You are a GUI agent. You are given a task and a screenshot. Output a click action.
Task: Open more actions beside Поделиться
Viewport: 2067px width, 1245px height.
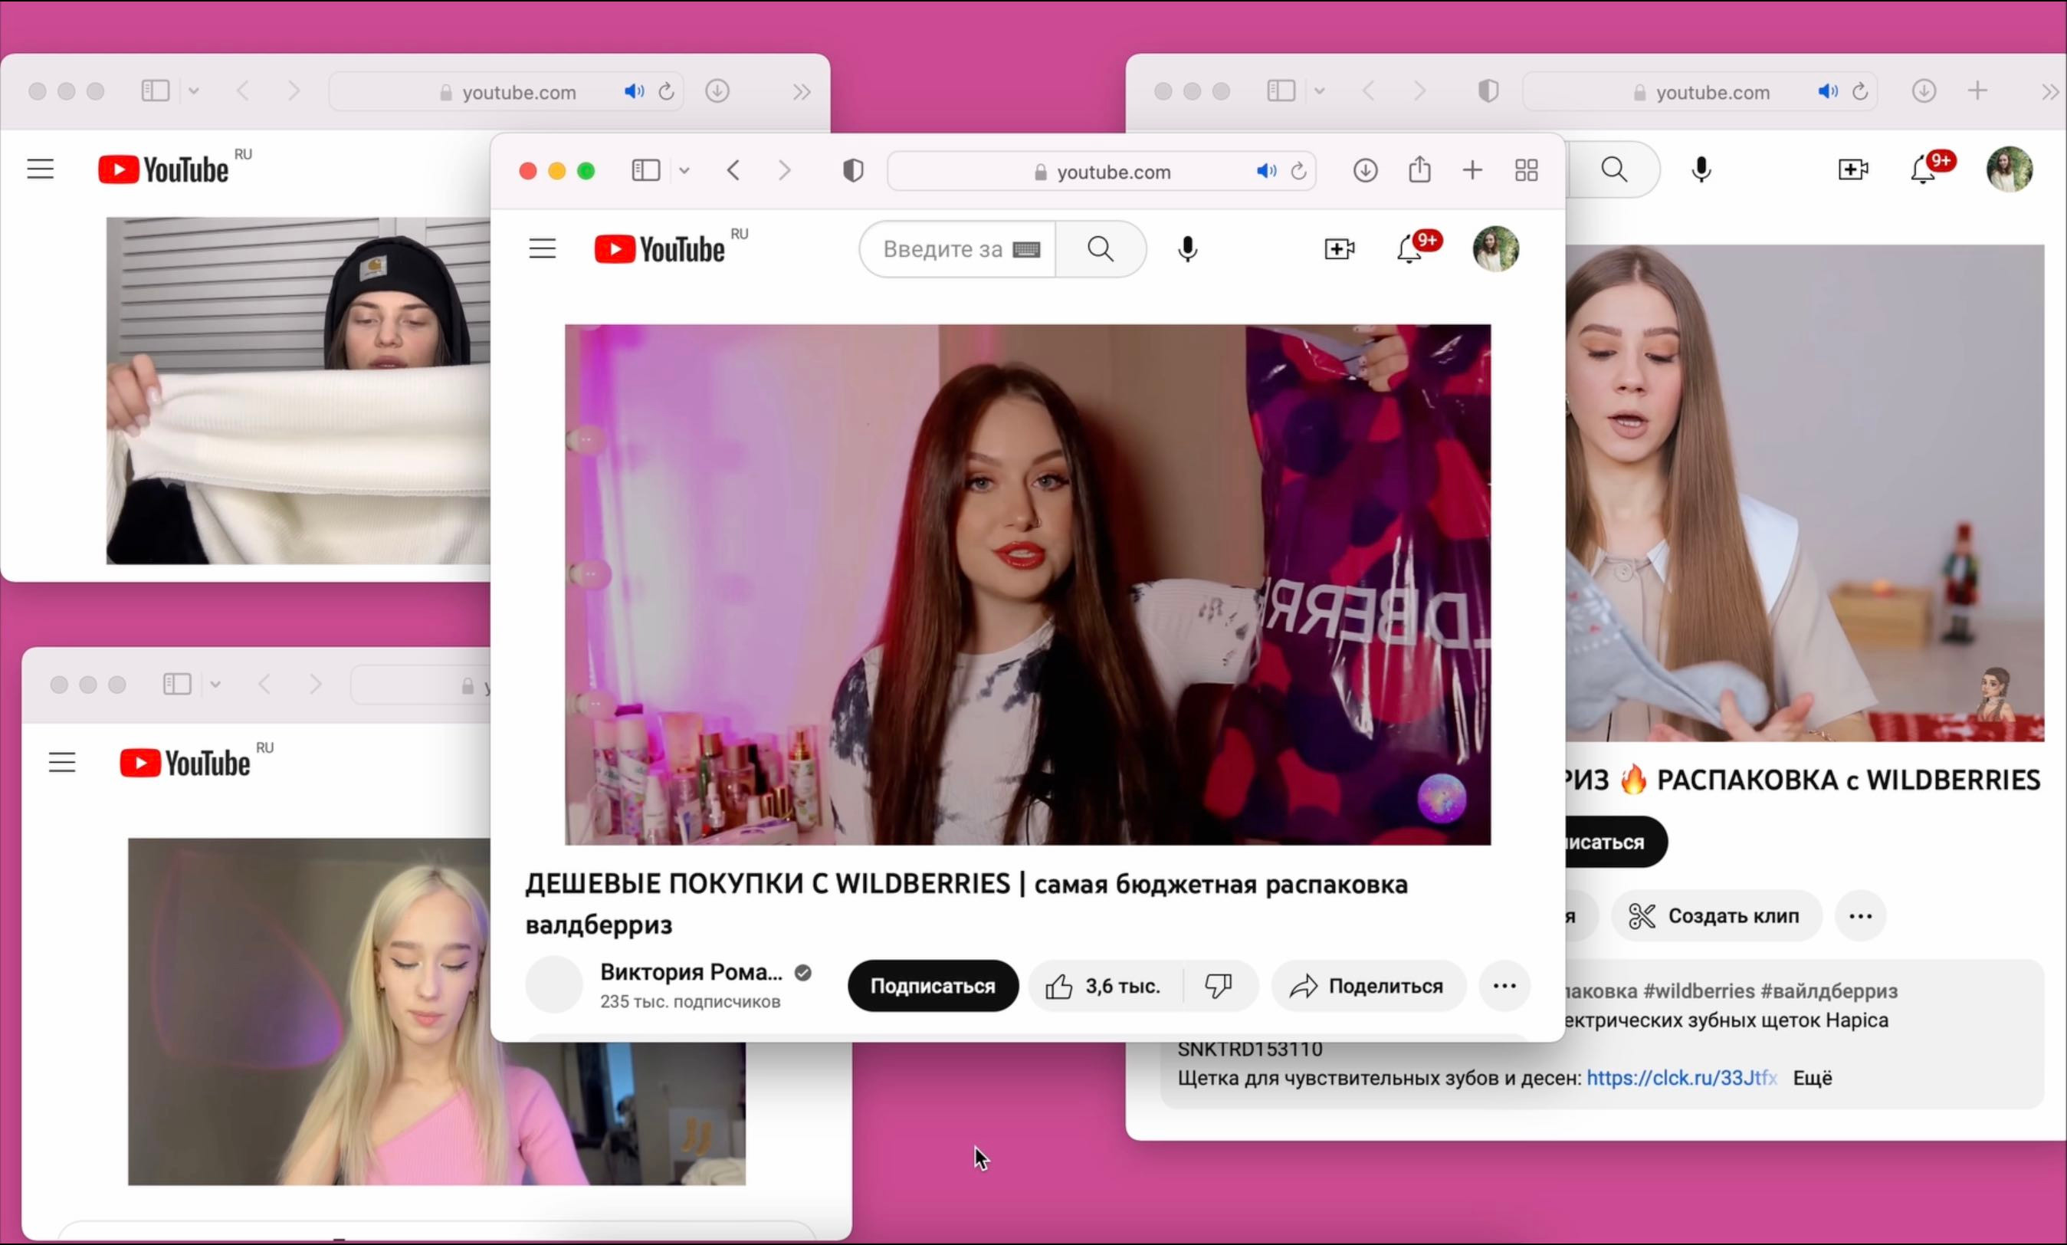point(1505,986)
